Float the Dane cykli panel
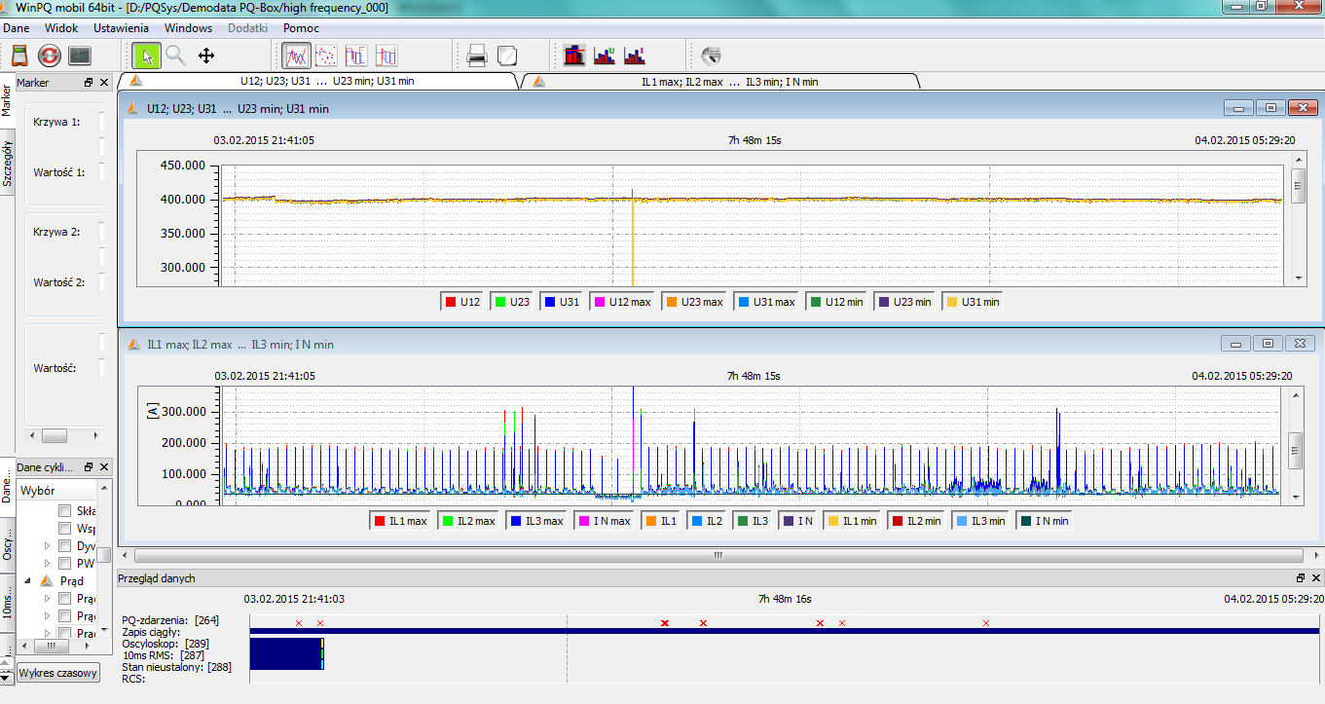This screenshot has height=704, width=1325. click(x=89, y=467)
